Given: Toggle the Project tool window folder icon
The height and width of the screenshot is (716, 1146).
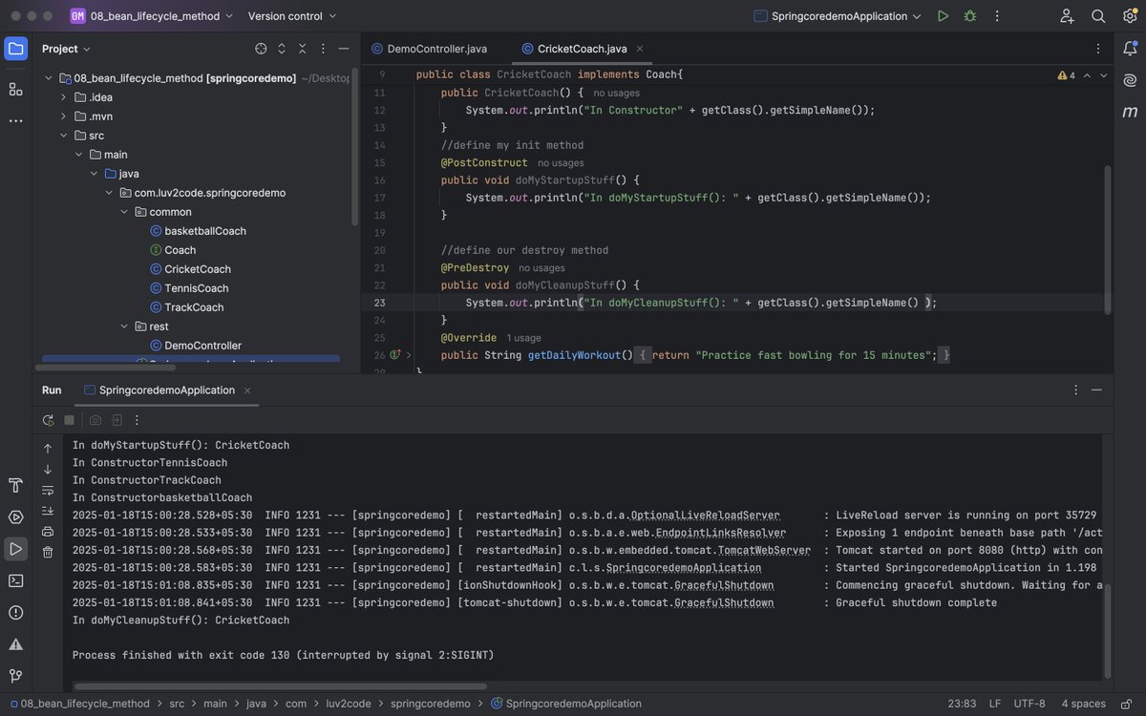Looking at the screenshot, I should (x=15, y=49).
